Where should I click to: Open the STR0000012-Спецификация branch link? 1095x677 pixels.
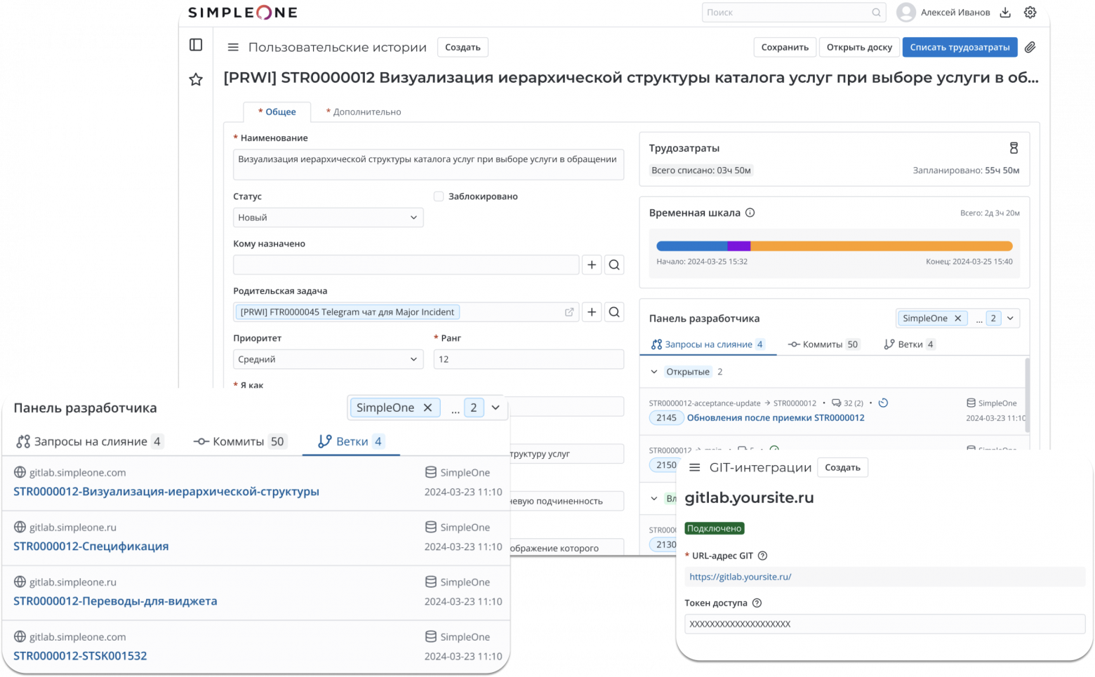coord(91,546)
